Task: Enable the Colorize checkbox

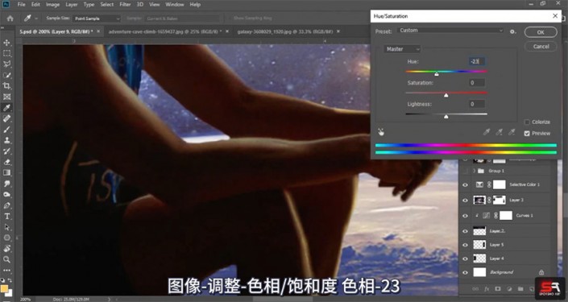Action: point(527,122)
